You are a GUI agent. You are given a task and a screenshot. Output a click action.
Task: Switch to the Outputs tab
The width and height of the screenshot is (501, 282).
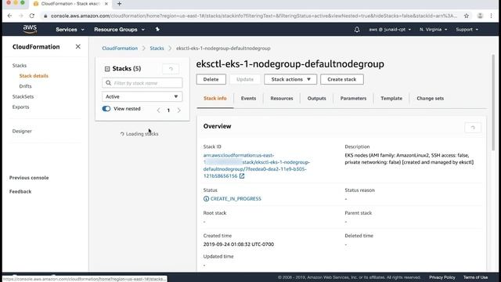click(x=316, y=99)
